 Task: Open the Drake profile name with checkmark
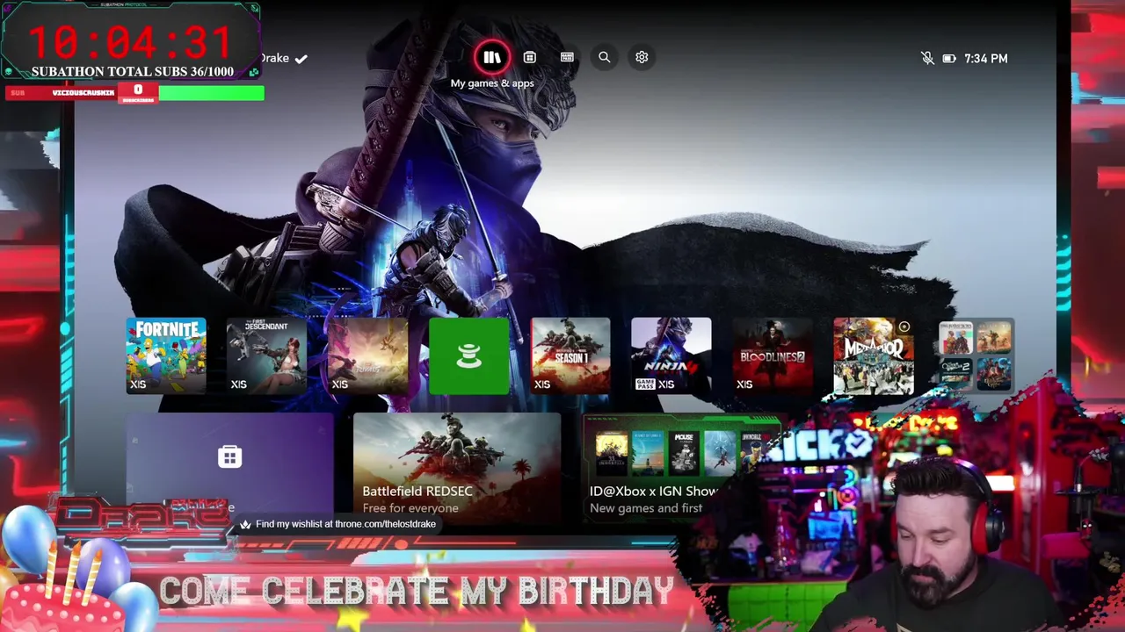coord(283,58)
